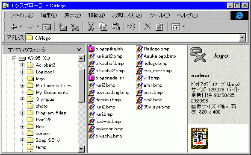Expand the Acrobat3 folder

[x=22, y=65]
